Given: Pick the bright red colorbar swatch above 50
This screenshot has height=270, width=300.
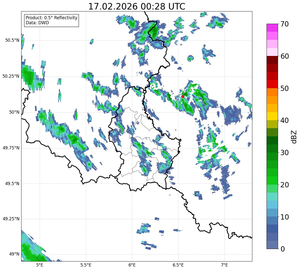Looking at the screenshot, I should pyautogui.click(x=272, y=84).
